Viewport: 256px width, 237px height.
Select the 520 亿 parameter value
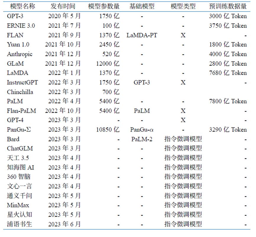[x=111, y=54]
